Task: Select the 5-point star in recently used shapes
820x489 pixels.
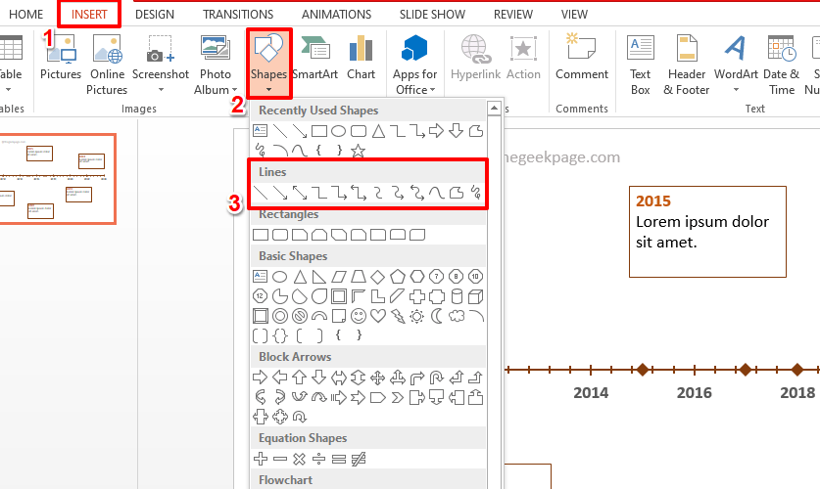Action: click(x=358, y=150)
